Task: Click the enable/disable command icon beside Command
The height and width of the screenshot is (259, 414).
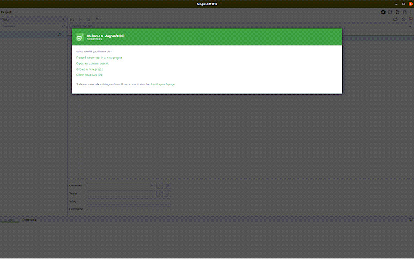Action: pyautogui.click(x=159, y=186)
